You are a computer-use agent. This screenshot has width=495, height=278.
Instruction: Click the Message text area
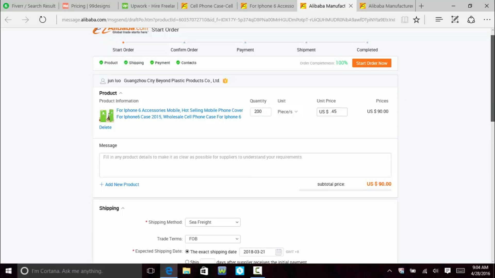(x=245, y=165)
